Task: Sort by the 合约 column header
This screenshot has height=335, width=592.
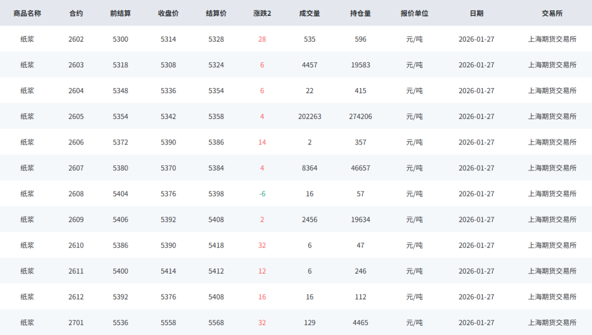Action: (76, 13)
